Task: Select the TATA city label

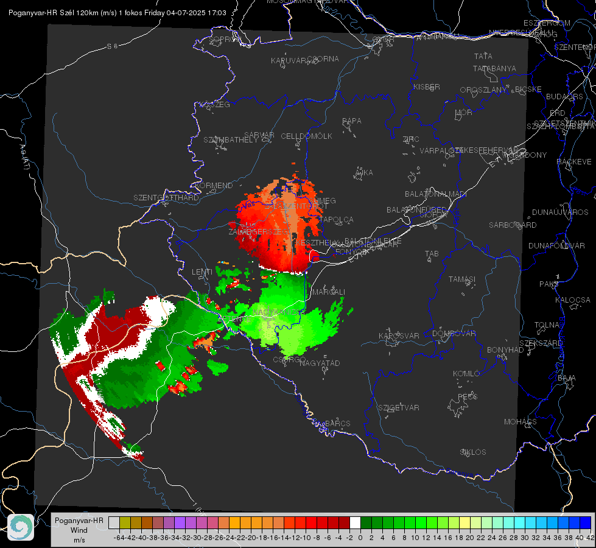Action: point(483,56)
